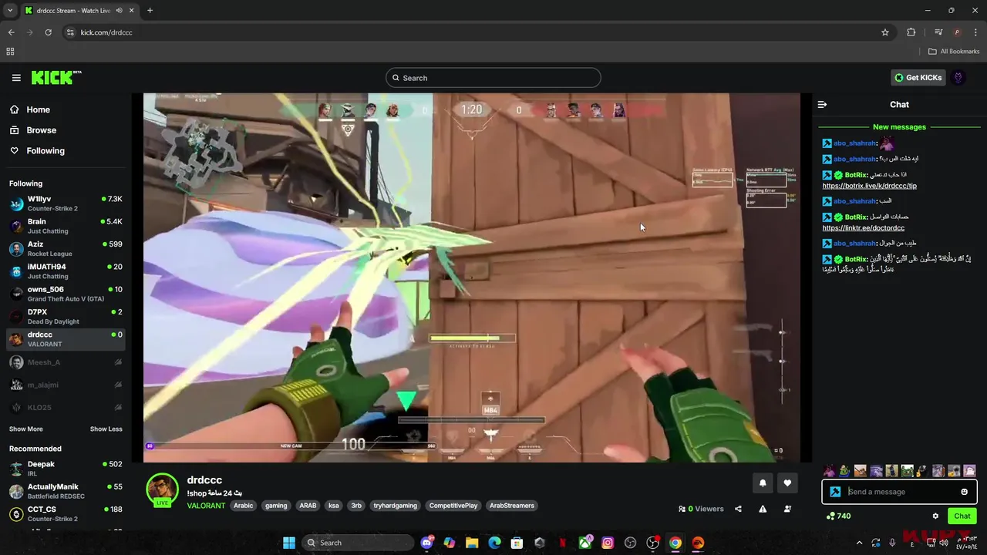The width and height of the screenshot is (987, 555).
Task: Click the Arabic tag
Action: [244, 506]
